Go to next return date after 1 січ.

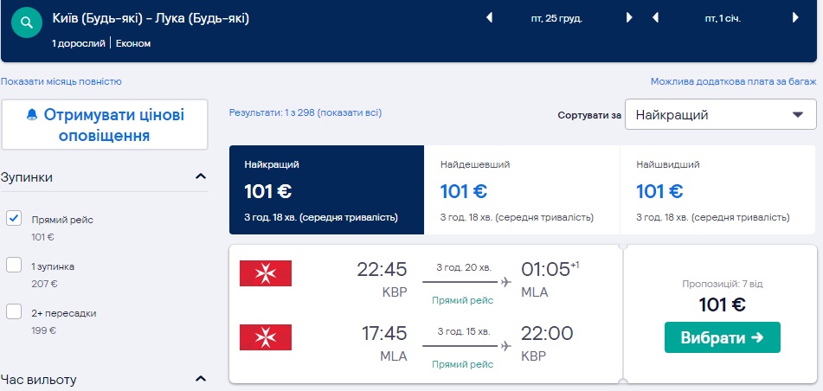click(795, 17)
